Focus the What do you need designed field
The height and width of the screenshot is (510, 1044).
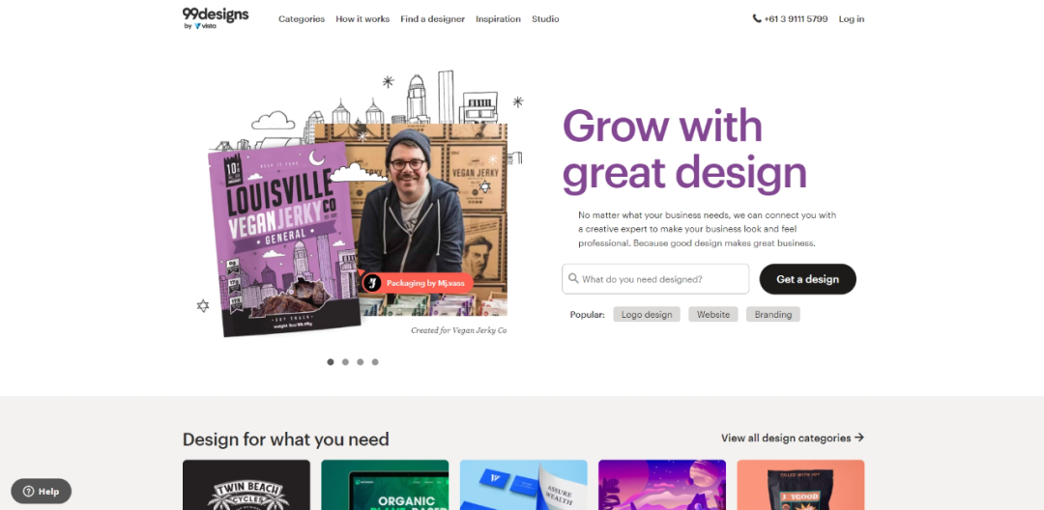click(655, 279)
